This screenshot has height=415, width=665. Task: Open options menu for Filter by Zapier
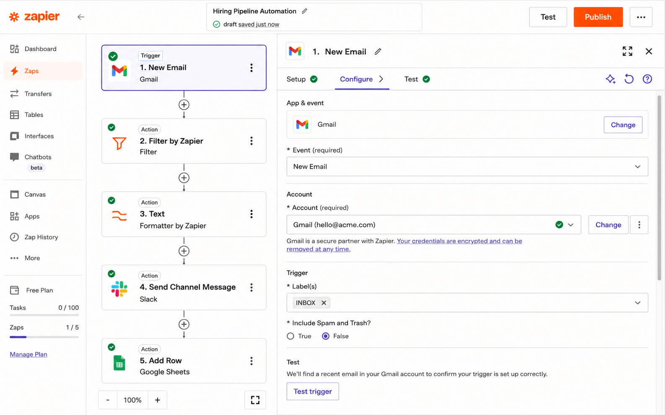coord(251,141)
